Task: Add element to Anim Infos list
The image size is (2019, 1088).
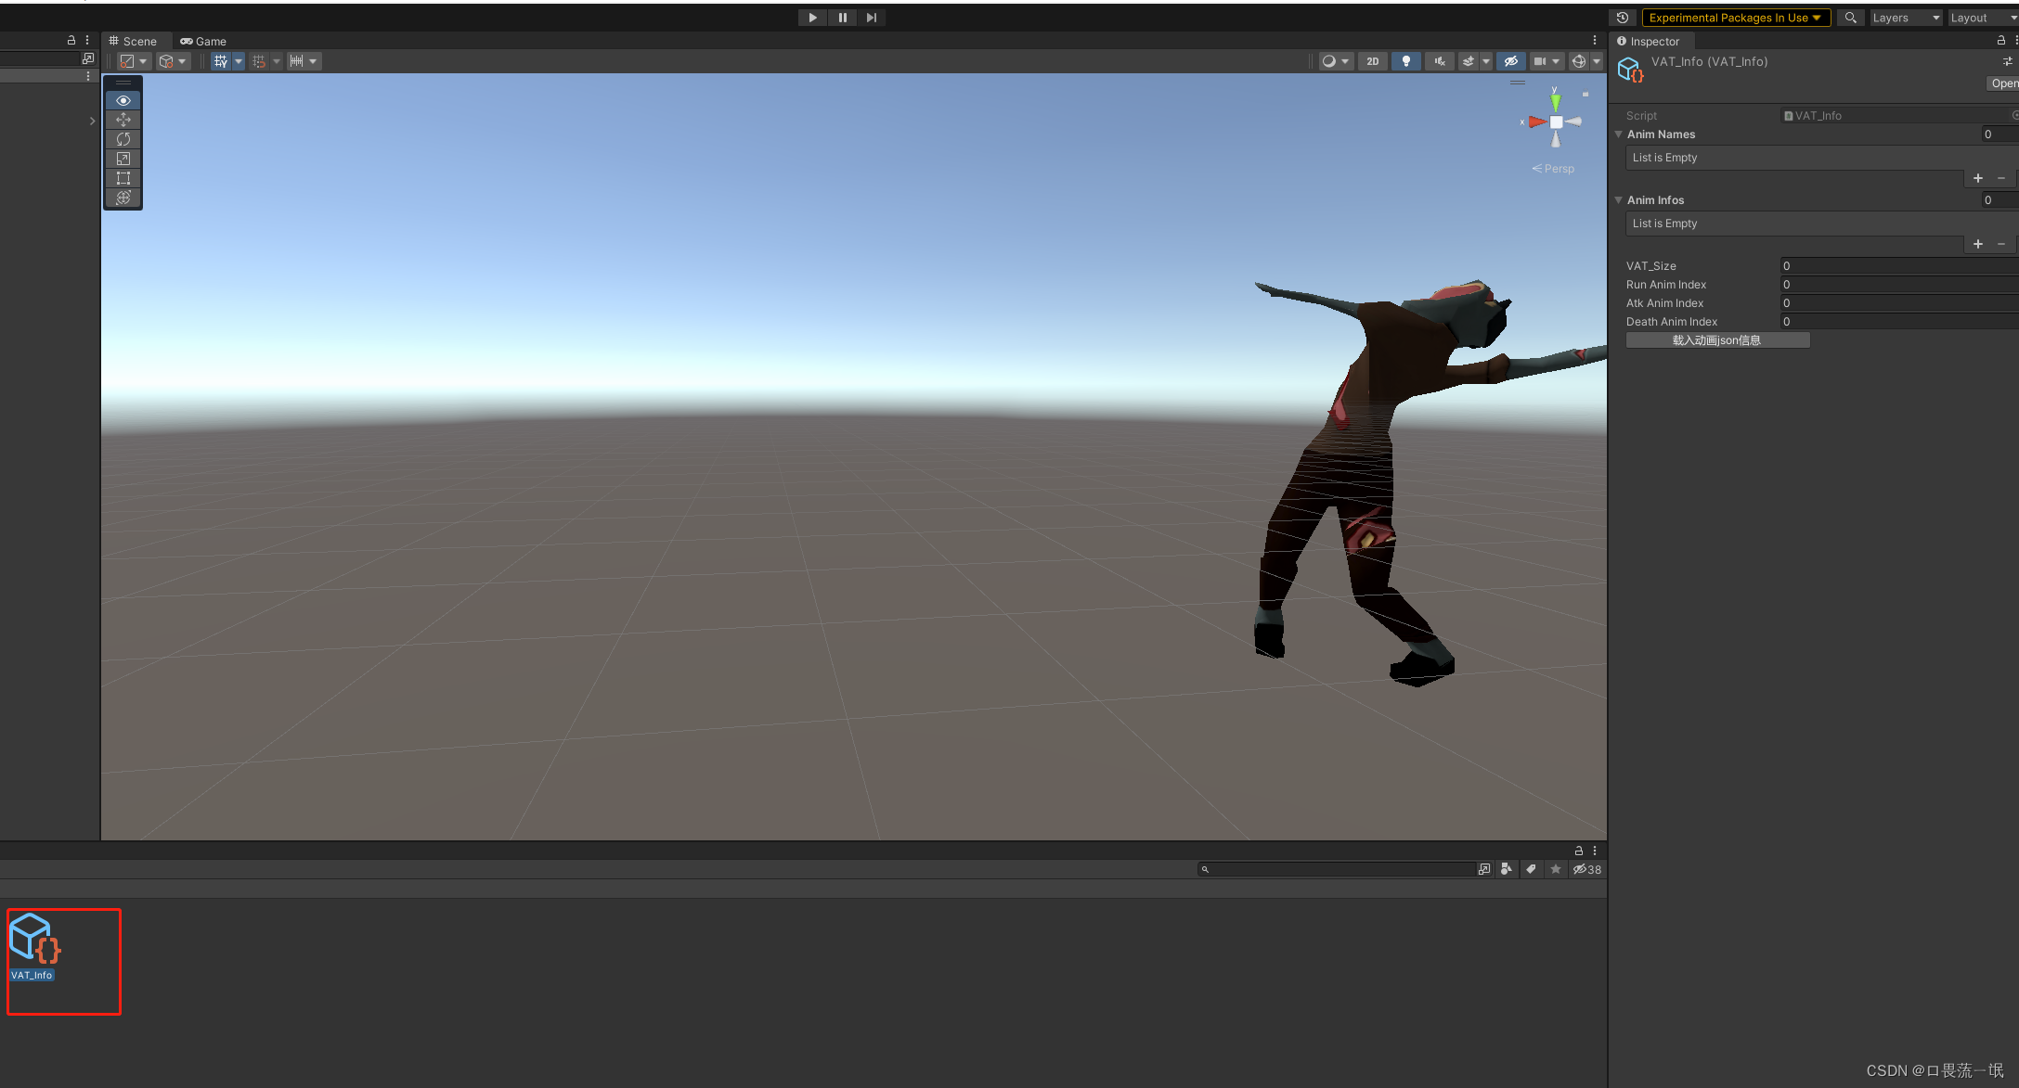Action: 1978,244
